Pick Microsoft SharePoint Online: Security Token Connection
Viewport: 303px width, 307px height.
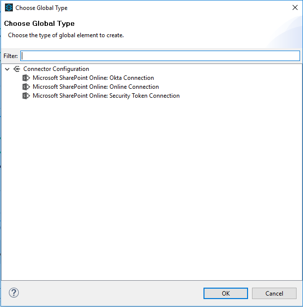coord(106,96)
